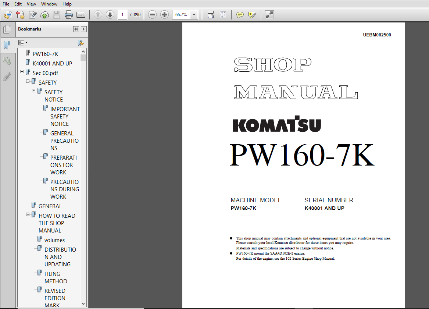Open PRECAUTIONS DURING WORK bookmark

coord(65,189)
